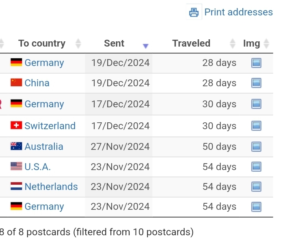
Task: Open U.S.A. country link
Action: pos(37,167)
